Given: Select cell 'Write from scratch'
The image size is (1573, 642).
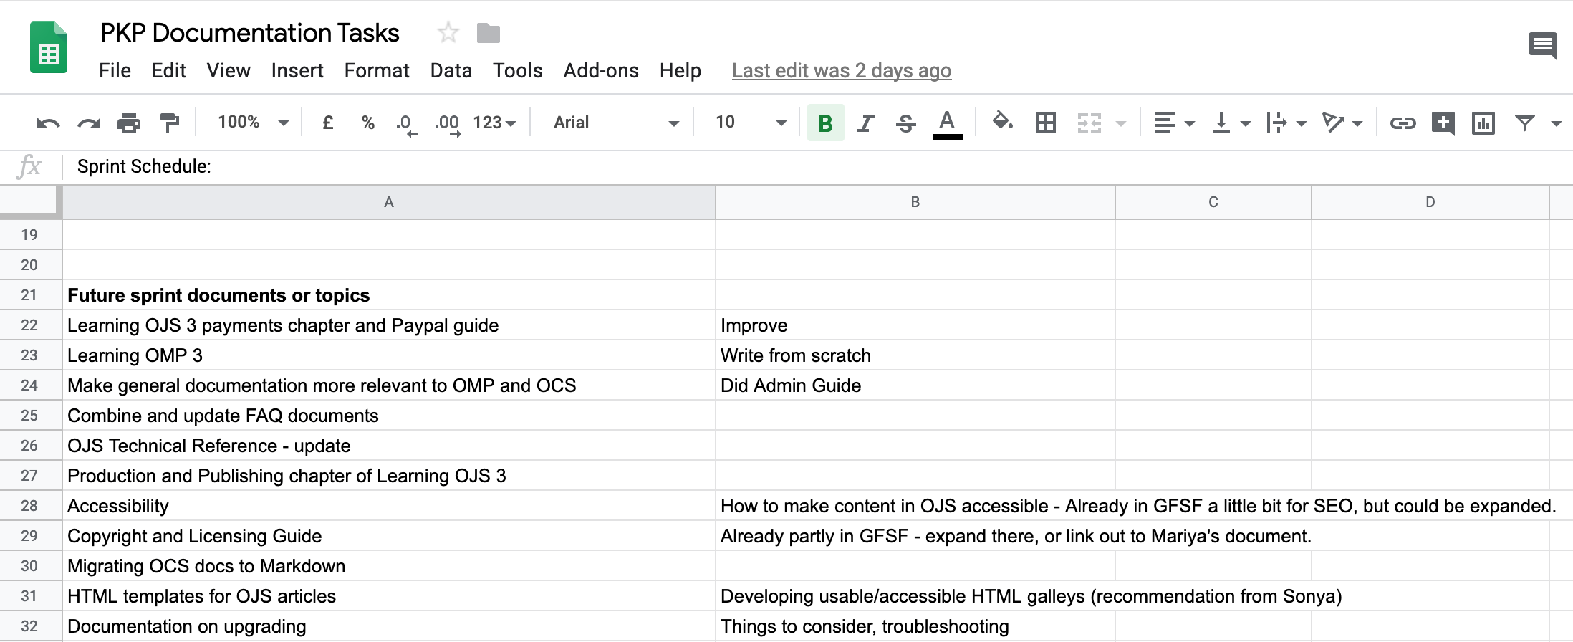Looking at the screenshot, I should pyautogui.click(x=915, y=355).
